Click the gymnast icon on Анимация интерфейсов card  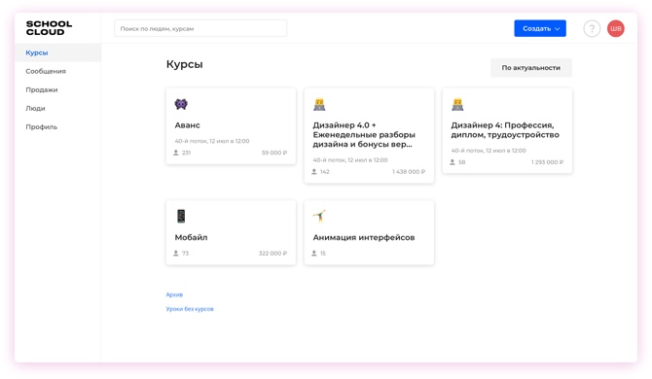click(319, 216)
